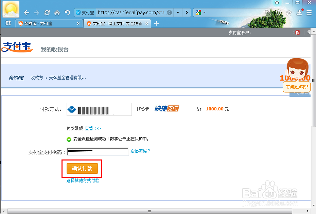
Task: Click the 有问题点我 customer service avatar
Action: coord(297,71)
